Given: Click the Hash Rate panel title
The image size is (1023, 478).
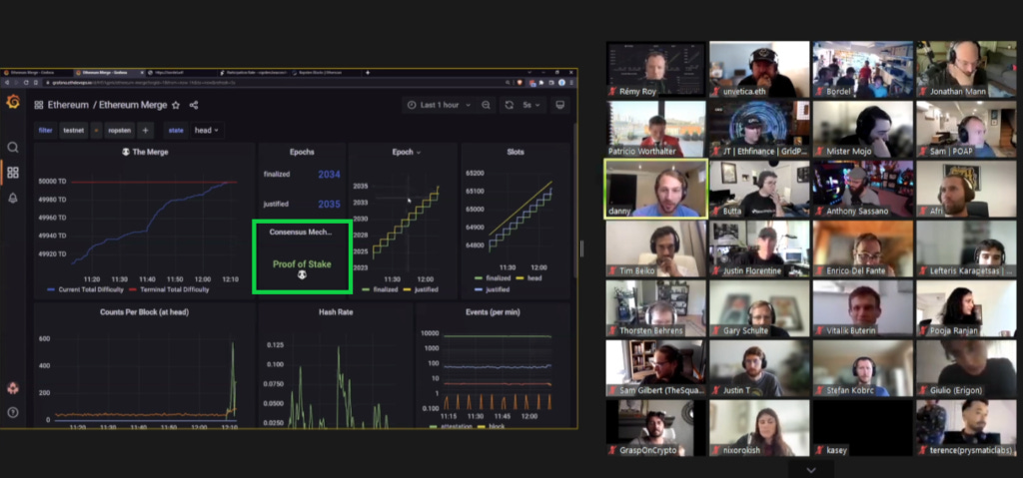Looking at the screenshot, I should tap(336, 312).
